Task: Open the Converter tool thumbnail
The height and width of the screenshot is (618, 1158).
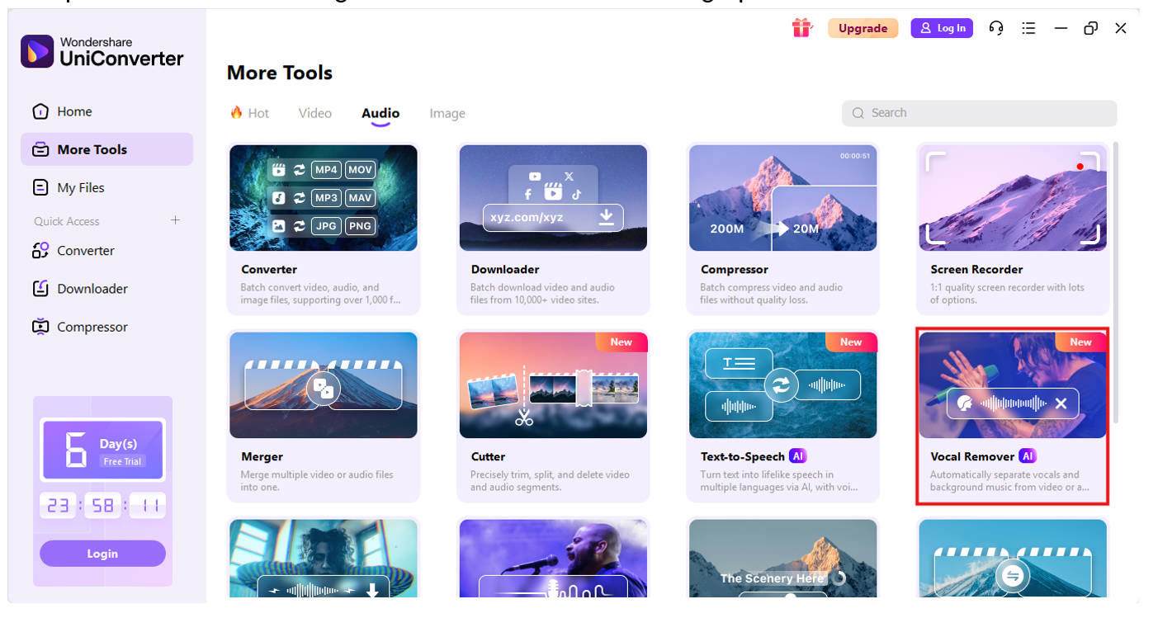Action: point(324,198)
